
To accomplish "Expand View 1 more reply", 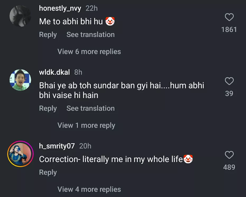I will coord(86,125).
